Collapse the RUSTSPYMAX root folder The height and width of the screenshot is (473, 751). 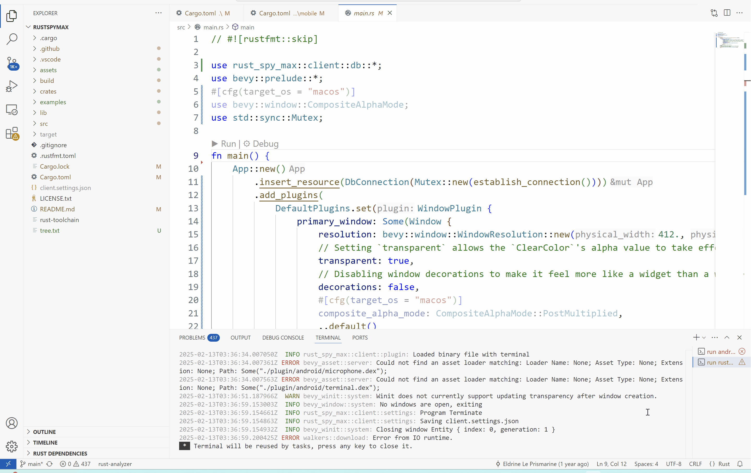[x=97, y=27]
